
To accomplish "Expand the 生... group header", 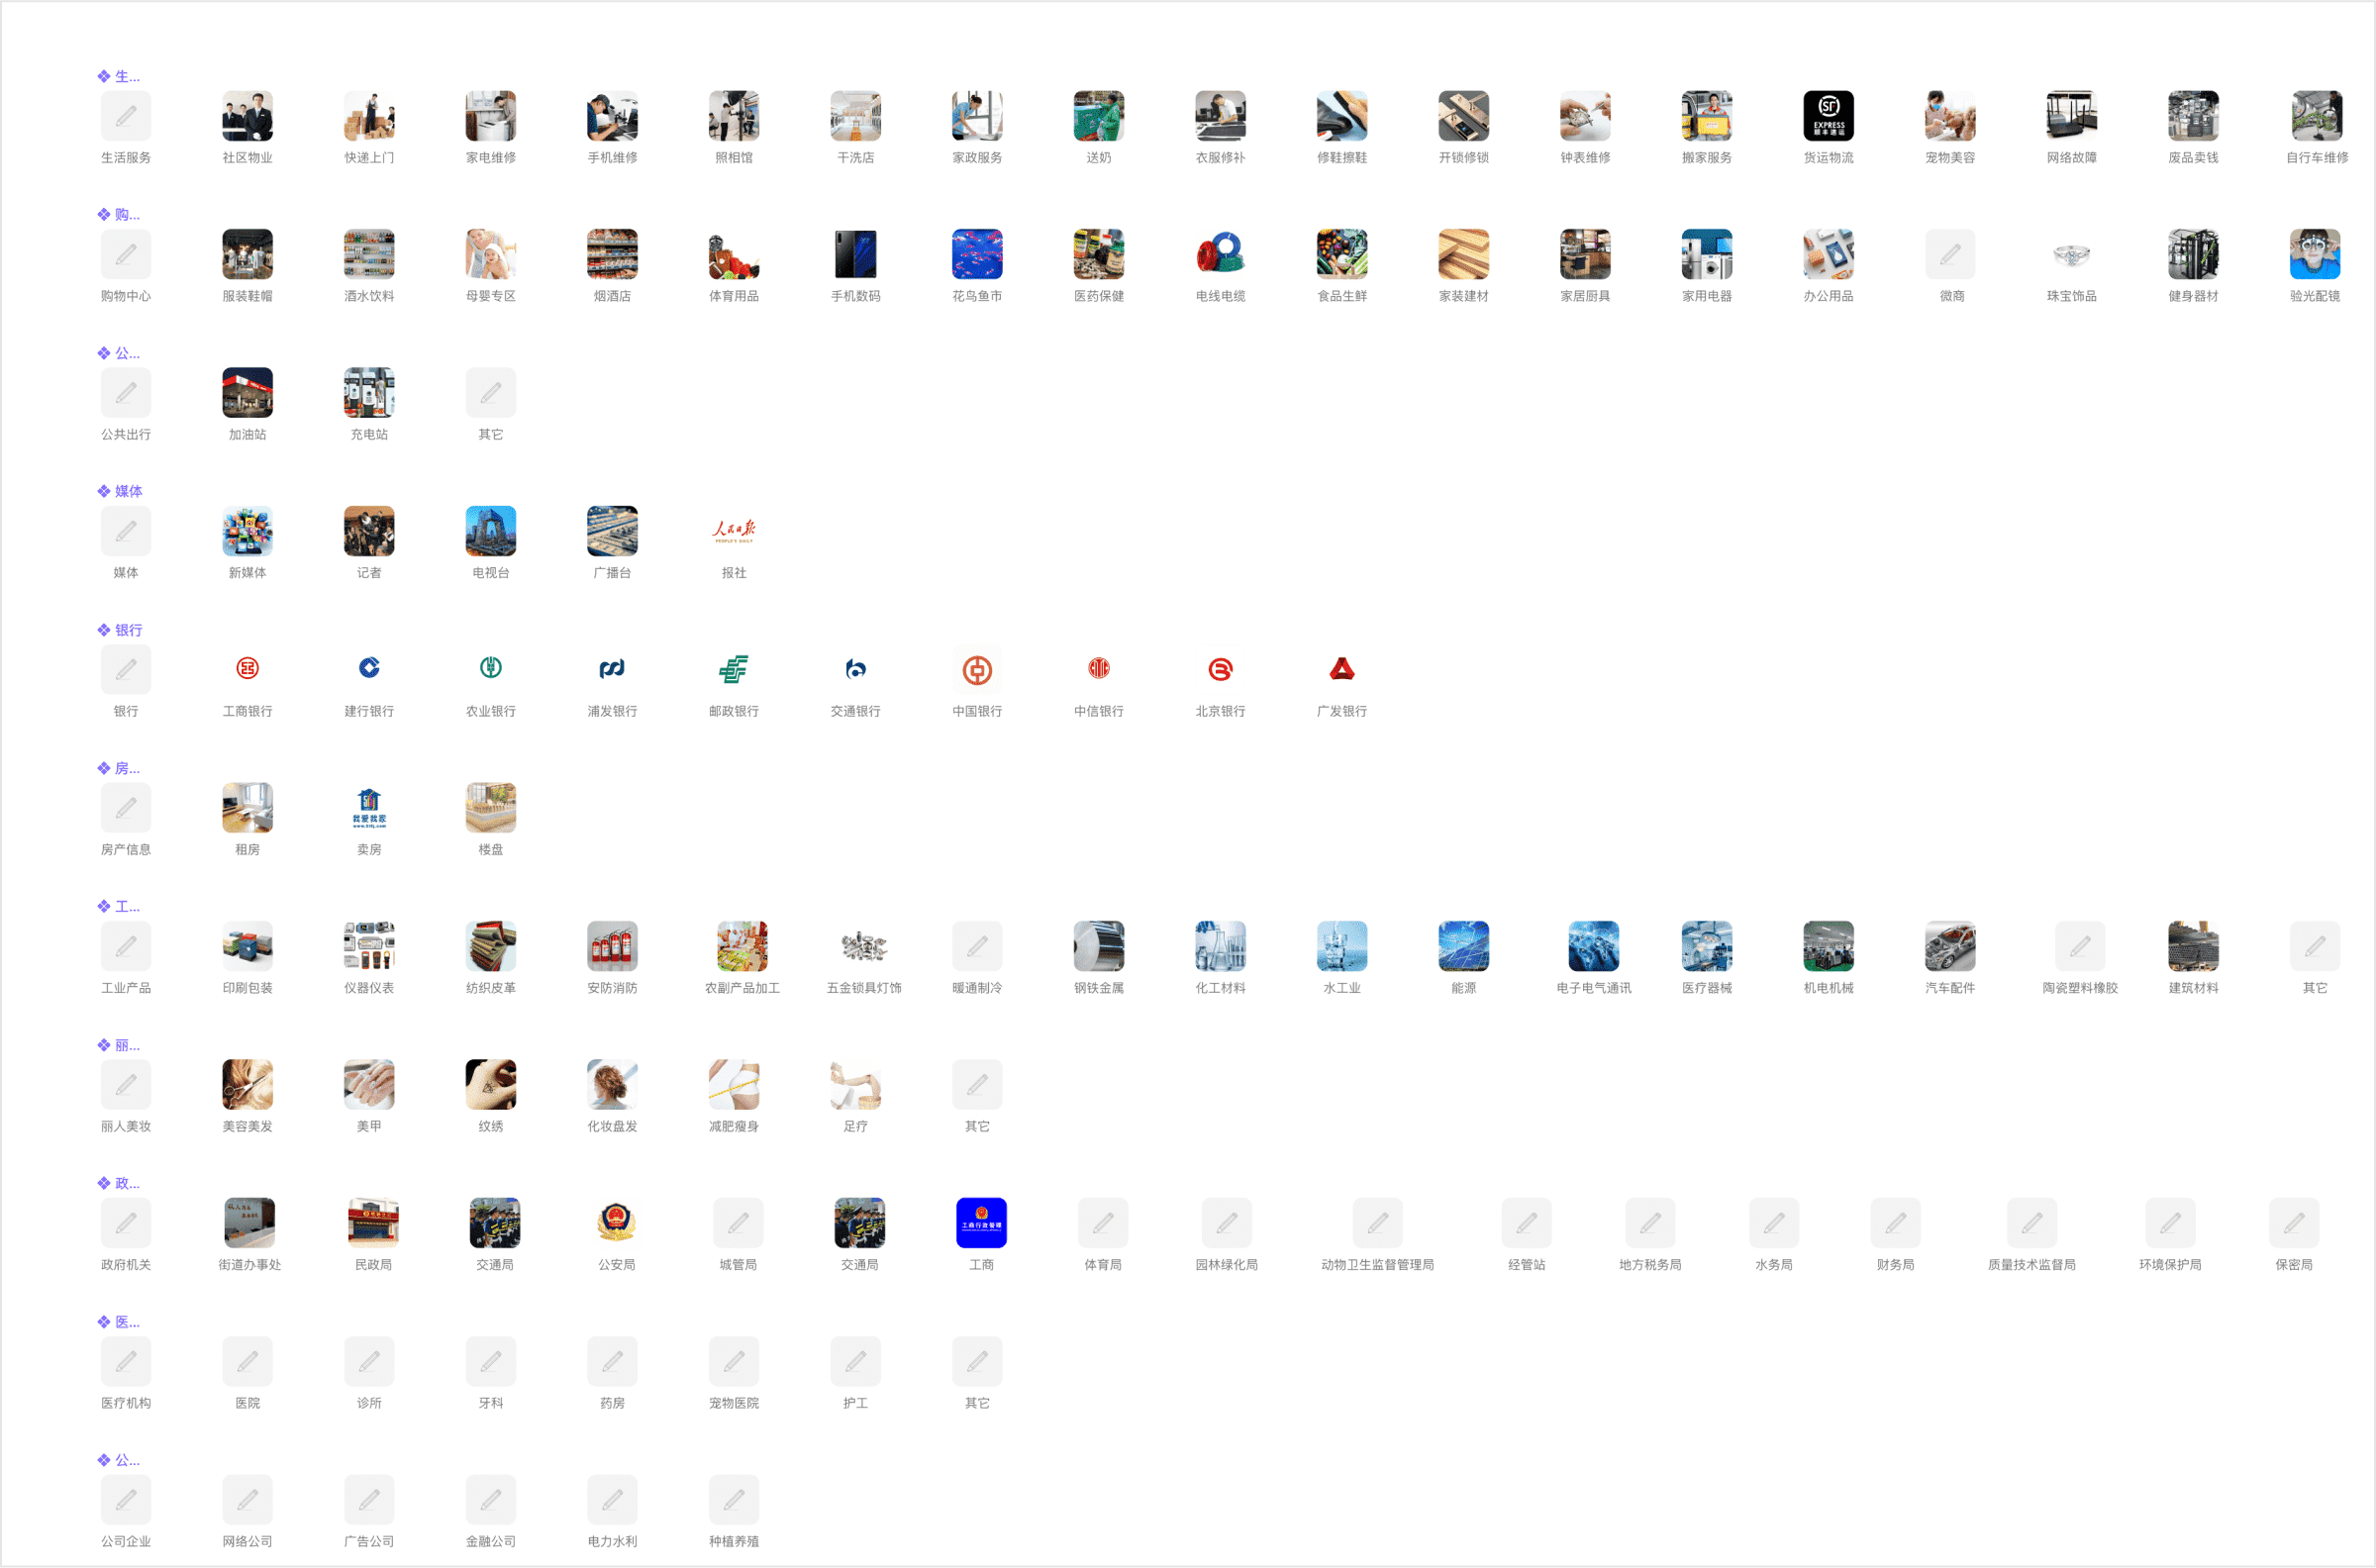I will click(118, 76).
